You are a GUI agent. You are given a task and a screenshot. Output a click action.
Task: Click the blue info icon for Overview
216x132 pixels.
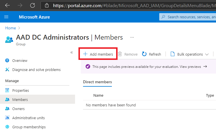(x=7, y=60)
